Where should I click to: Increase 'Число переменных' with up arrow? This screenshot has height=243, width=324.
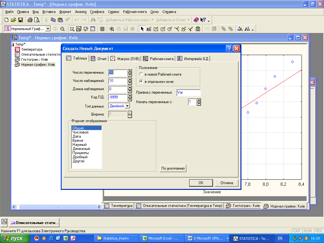pos(130,71)
